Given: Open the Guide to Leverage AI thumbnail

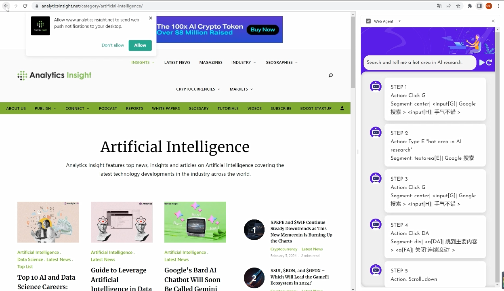Looking at the screenshot, I should click(122, 222).
